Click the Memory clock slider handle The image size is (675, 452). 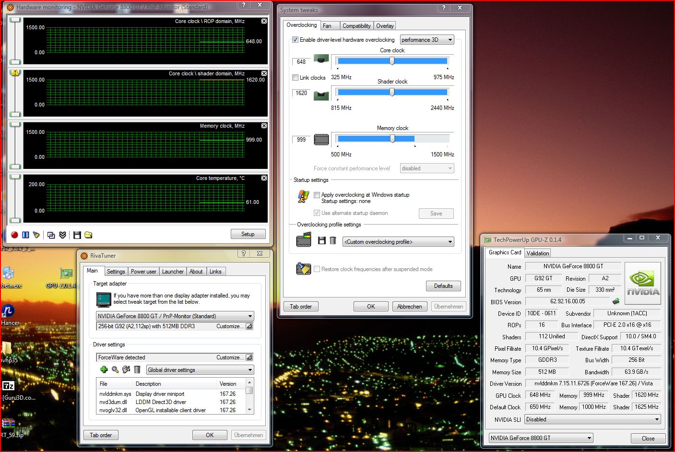click(x=392, y=139)
